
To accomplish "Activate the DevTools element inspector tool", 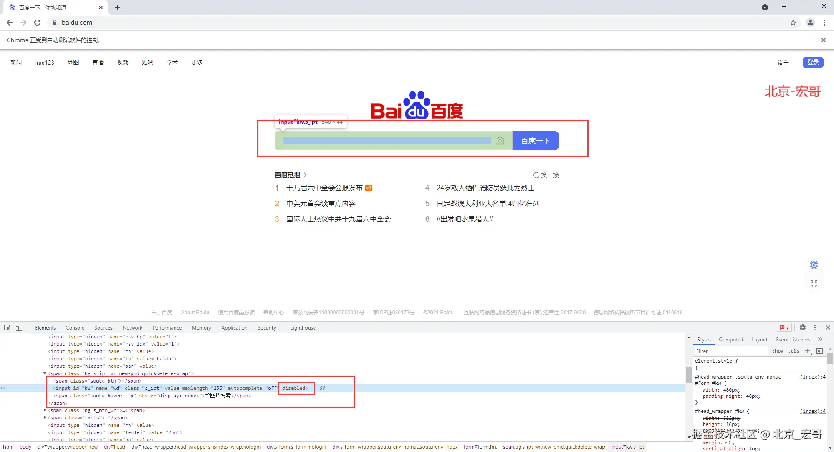I will click(7, 328).
